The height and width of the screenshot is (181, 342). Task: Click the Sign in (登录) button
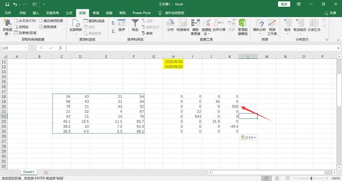pyautogui.click(x=284, y=4)
